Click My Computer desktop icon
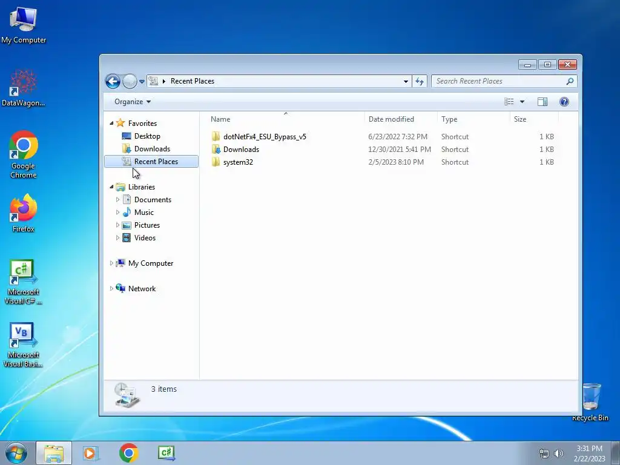The height and width of the screenshot is (465, 620). click(24, 25)
